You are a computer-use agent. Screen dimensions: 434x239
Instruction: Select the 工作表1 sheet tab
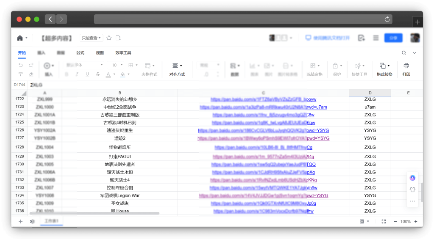[51, 221]
